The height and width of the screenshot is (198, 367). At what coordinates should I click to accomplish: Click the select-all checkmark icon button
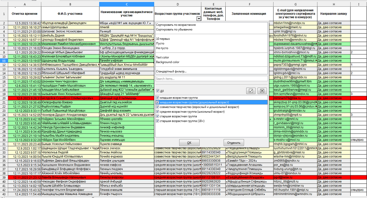(x=251, y=91)
